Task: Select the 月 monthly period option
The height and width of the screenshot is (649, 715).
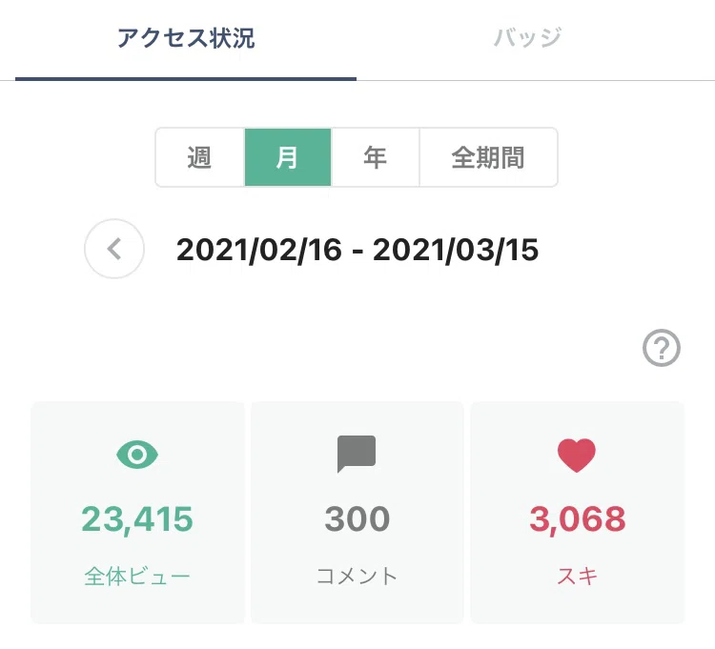Action: [x=288, y=157]
